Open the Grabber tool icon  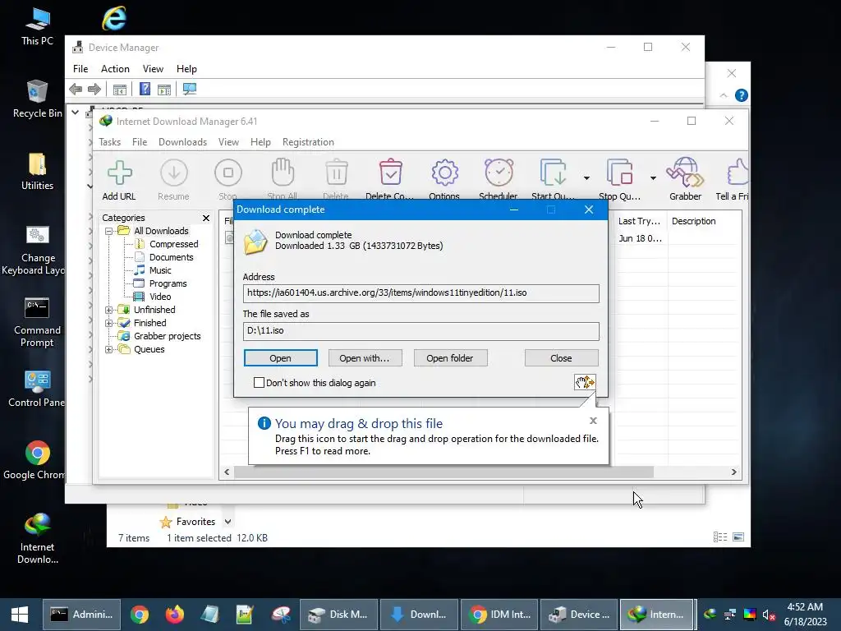[685, 173]
